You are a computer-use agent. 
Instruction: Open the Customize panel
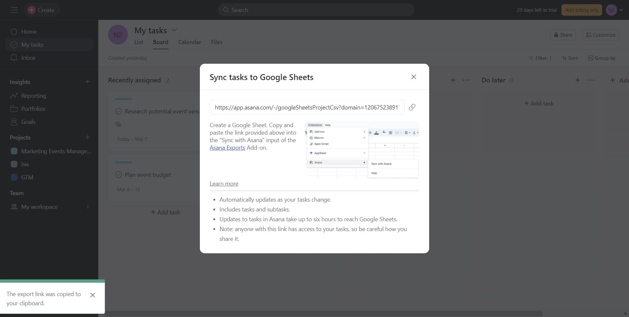tap(600, 35)
